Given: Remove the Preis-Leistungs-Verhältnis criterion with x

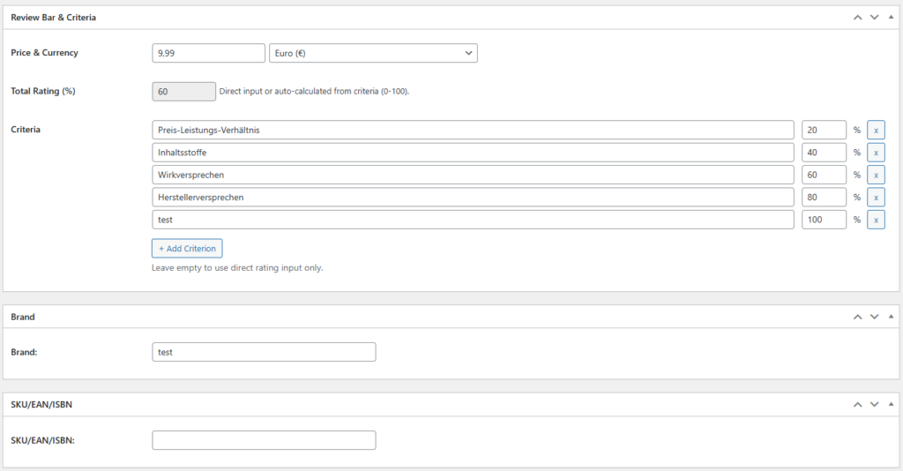Looking at the screenshot, I should [x=876, y=130].
